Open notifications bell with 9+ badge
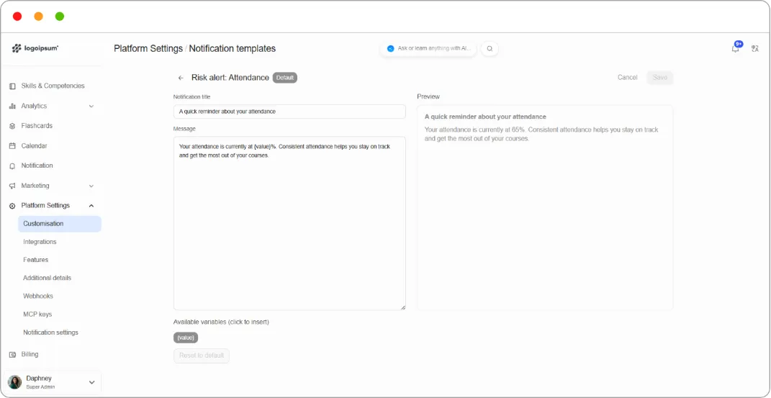771x398 pixels. point(736,48)
